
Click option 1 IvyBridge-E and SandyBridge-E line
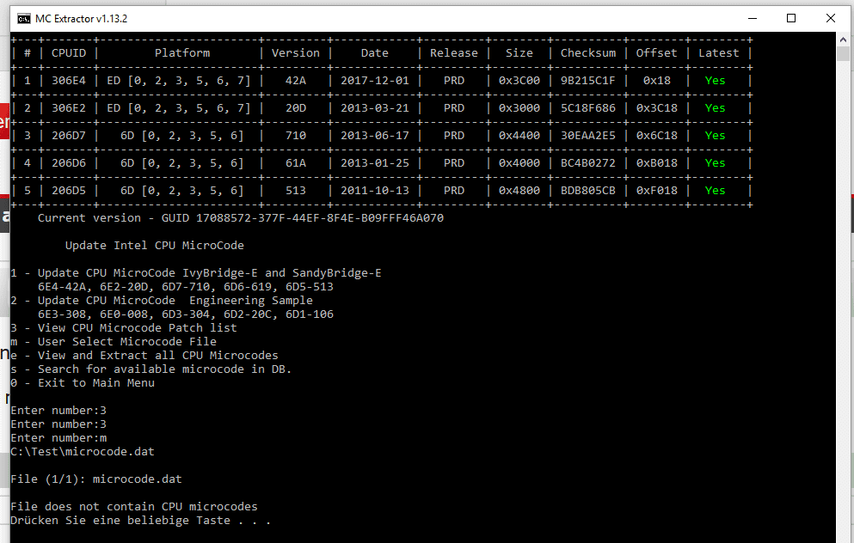[196, 272]
